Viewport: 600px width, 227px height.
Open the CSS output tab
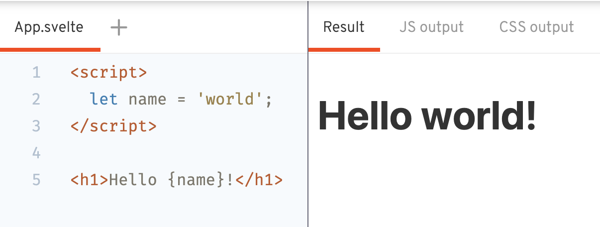click(x=536, y=27)
